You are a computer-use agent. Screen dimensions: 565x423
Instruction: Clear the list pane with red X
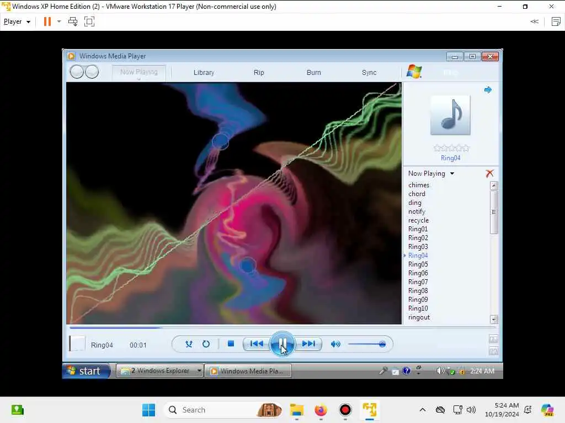(489, 173)
